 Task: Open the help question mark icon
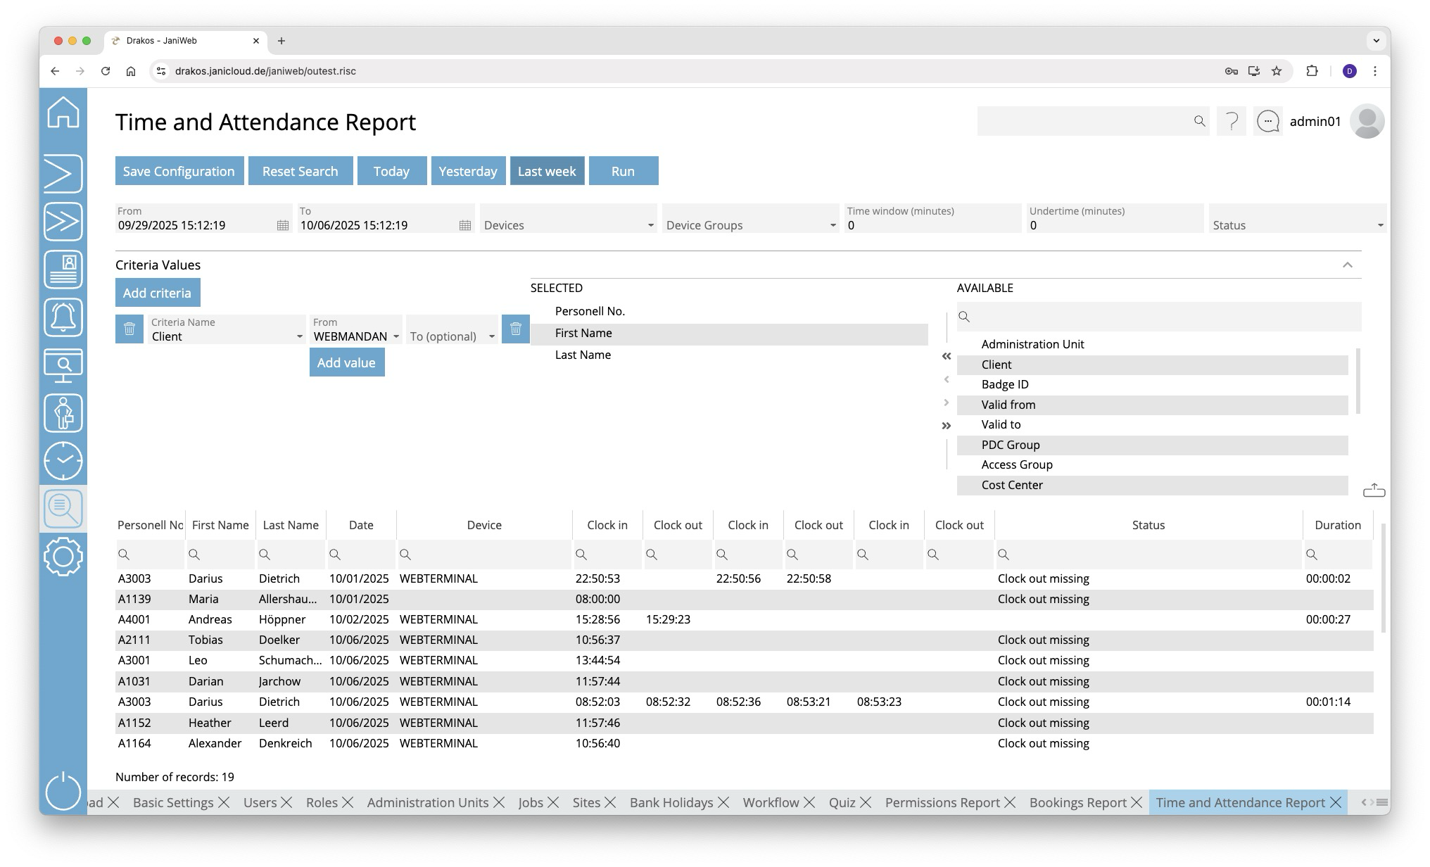pos(1232,122)
